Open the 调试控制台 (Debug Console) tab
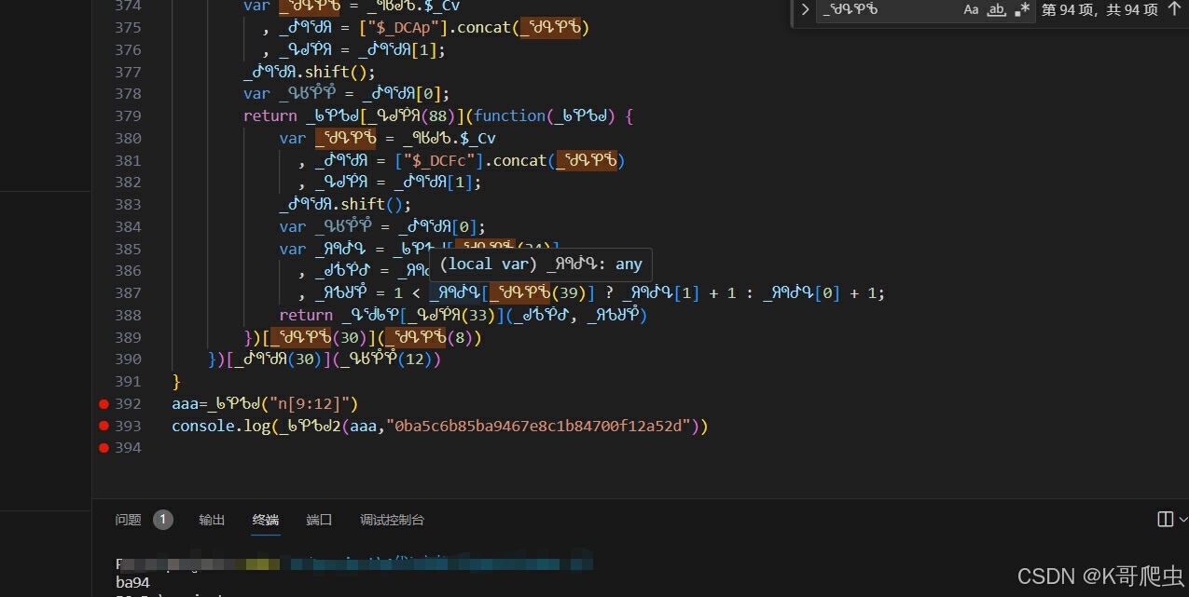Image resolution: width=1189 pixels, height=597 pixels. pos(392,520)
